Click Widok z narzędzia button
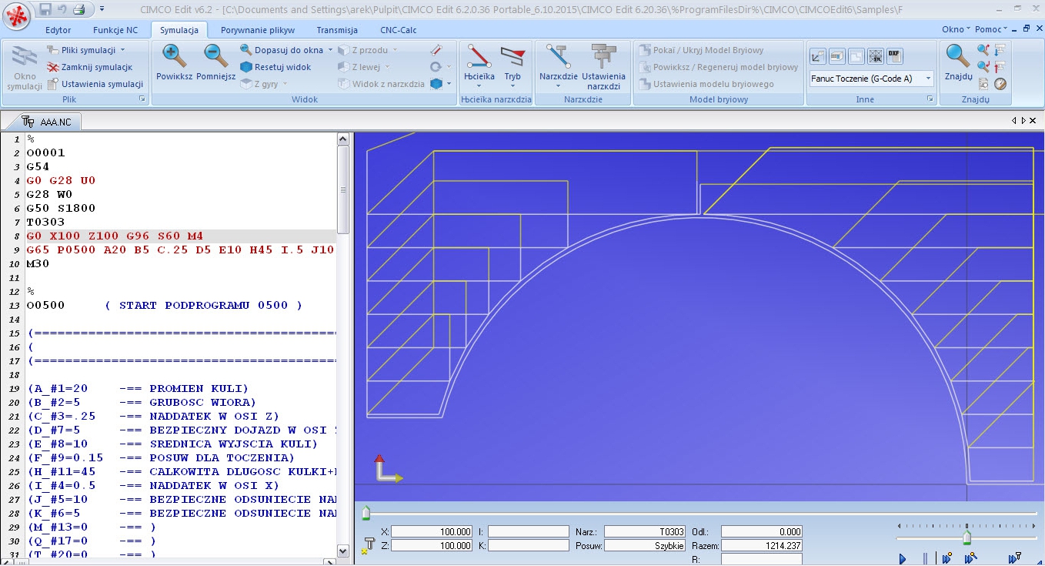The image size is (1045, 566). [x=381, y=84]
